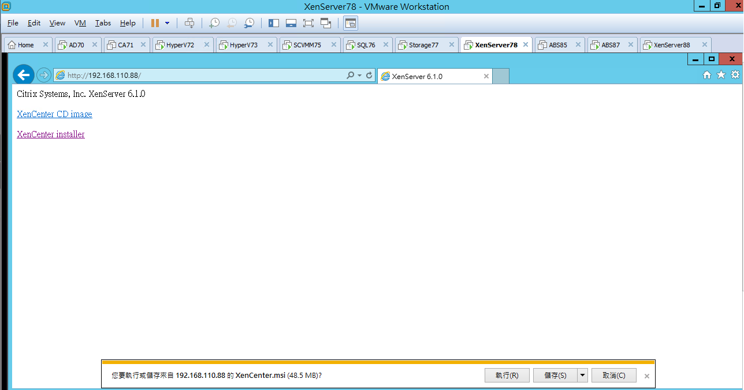Toggle the thumbnail bar icon
The height and width of the screenshot is (390, 744).
click(291, 23)
